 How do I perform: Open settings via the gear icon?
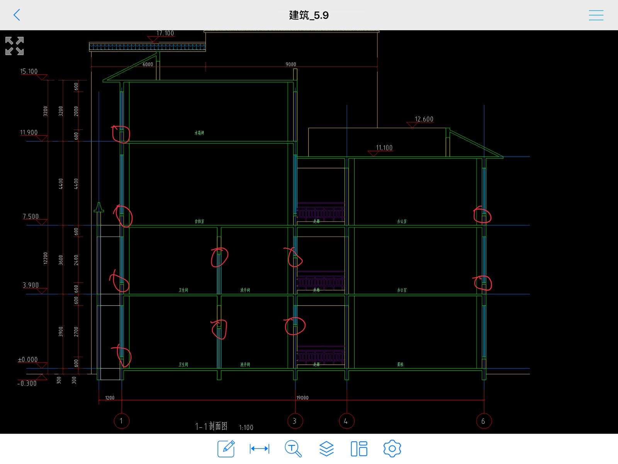coord(392,449)
